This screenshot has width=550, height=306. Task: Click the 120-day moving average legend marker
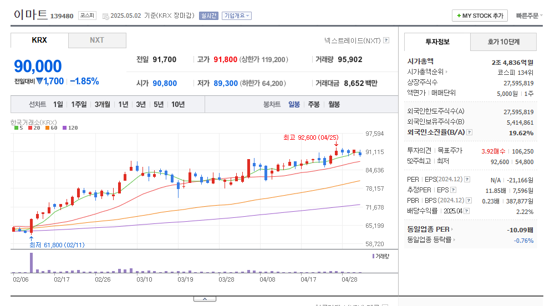tap(64, 128)
